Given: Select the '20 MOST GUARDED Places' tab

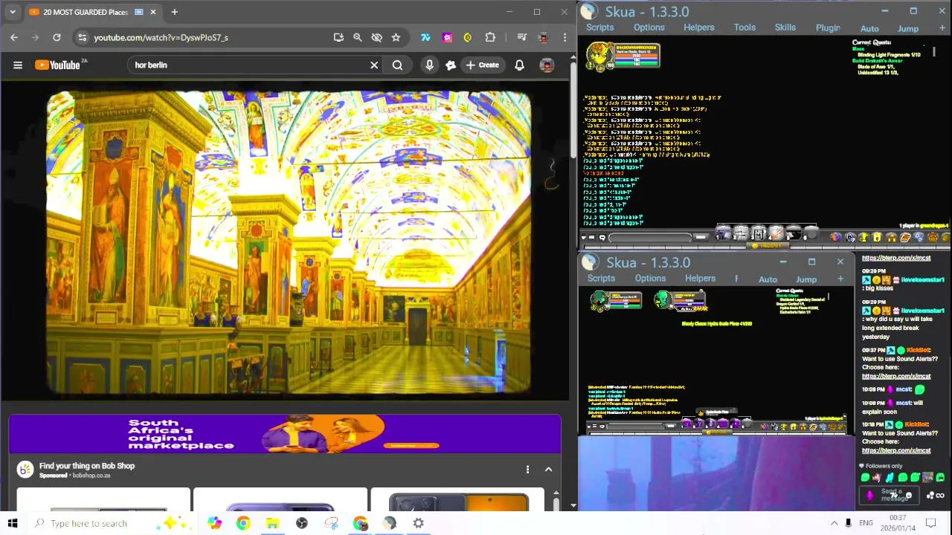Looking at the screenshot, I should tap(93, 12).
